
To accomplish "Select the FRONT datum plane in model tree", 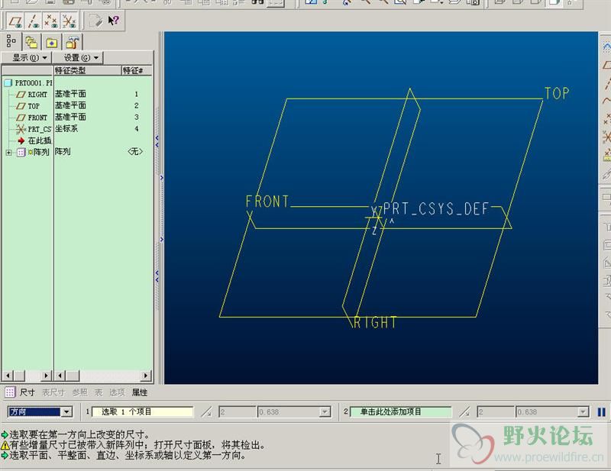I will pyautogui.click(x=32, y=118).
